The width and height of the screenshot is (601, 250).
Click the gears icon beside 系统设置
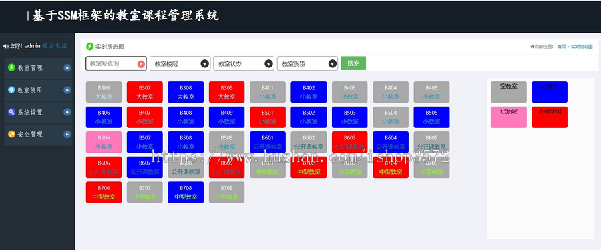11,112
